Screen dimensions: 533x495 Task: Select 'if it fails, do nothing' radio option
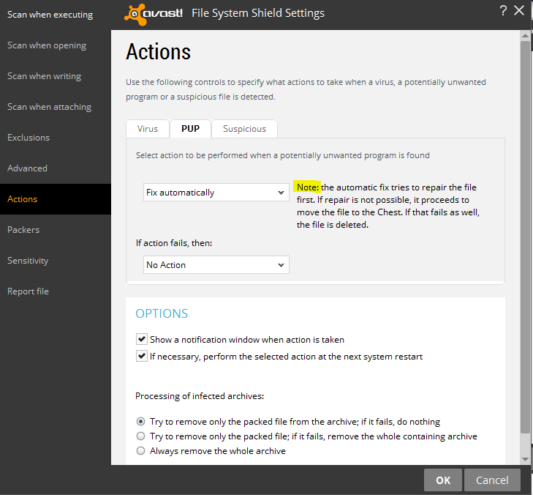(x=141, y=422)
